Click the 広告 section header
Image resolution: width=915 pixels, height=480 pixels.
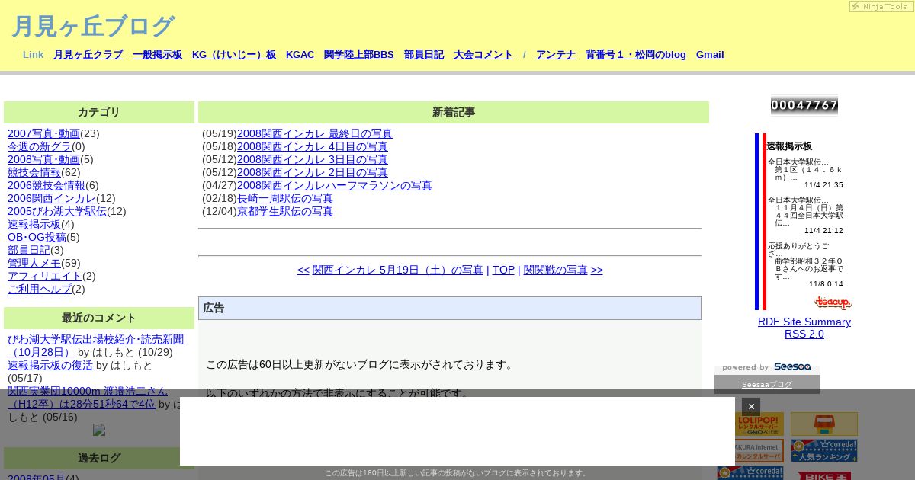pos(450,308)
